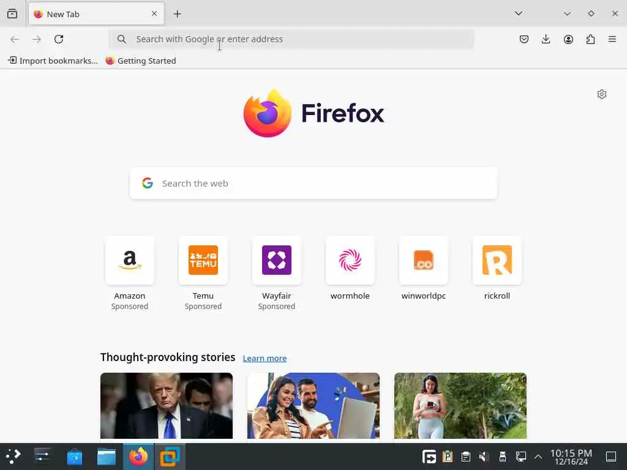The height and width of the screenshot is (470, 627).
Task: Open Getting Started bookmark
Action: 141,61
